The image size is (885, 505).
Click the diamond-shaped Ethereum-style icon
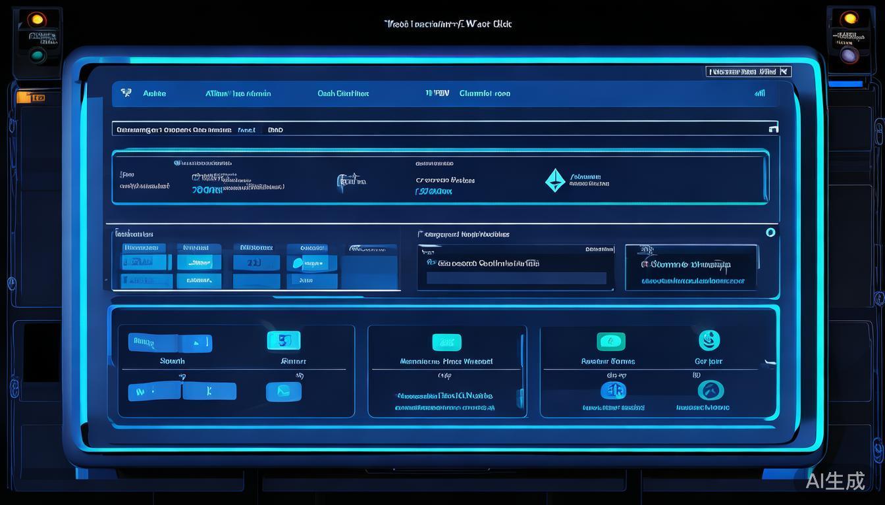click(x=555, y=180)
